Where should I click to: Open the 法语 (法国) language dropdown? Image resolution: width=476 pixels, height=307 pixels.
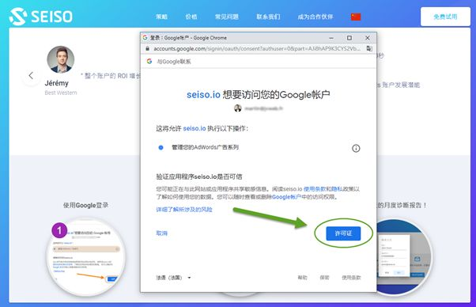pyautogui.click(x=173, y=278)
